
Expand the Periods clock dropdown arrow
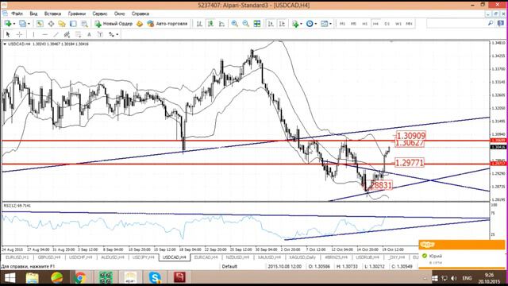pos(316,24)
